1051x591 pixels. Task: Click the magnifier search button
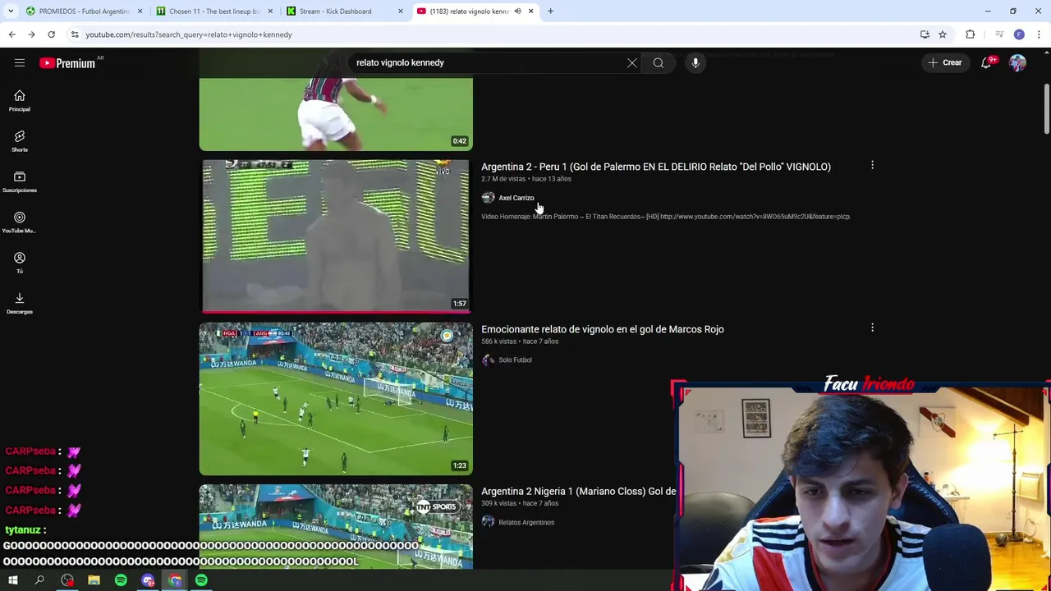tap(659, 62)
